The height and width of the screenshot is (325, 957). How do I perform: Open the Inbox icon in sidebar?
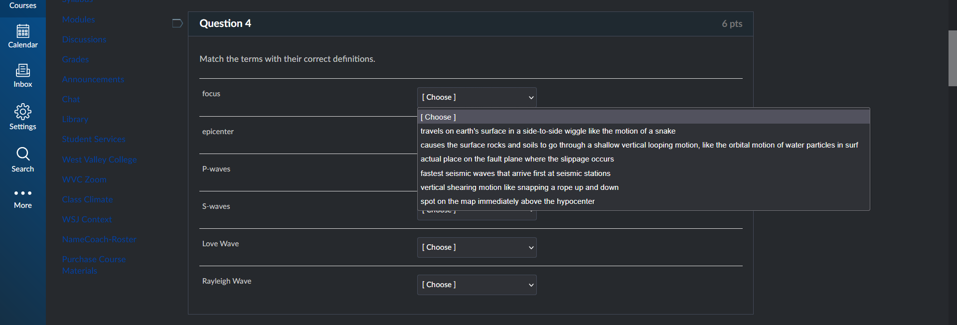pyautogui.click(x=23, y=71)
